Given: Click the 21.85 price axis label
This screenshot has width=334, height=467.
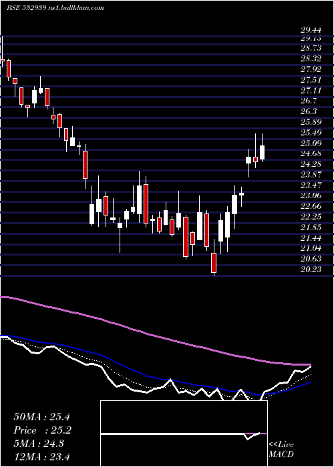Looking at the screenshot, I should tap(311, 227).
